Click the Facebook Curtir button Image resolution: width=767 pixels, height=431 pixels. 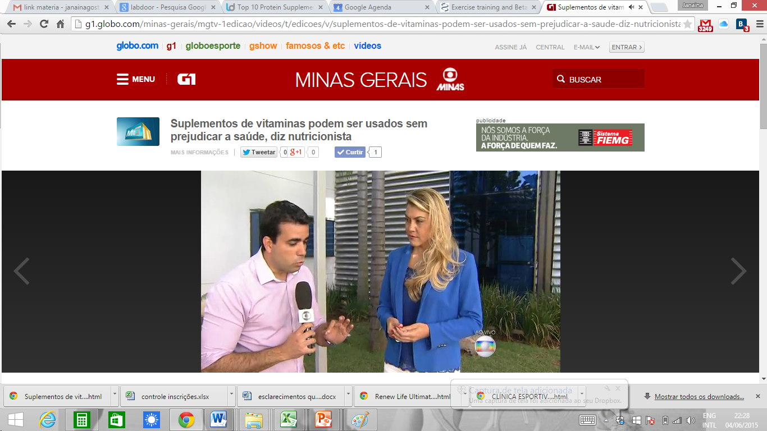point(350,152)
